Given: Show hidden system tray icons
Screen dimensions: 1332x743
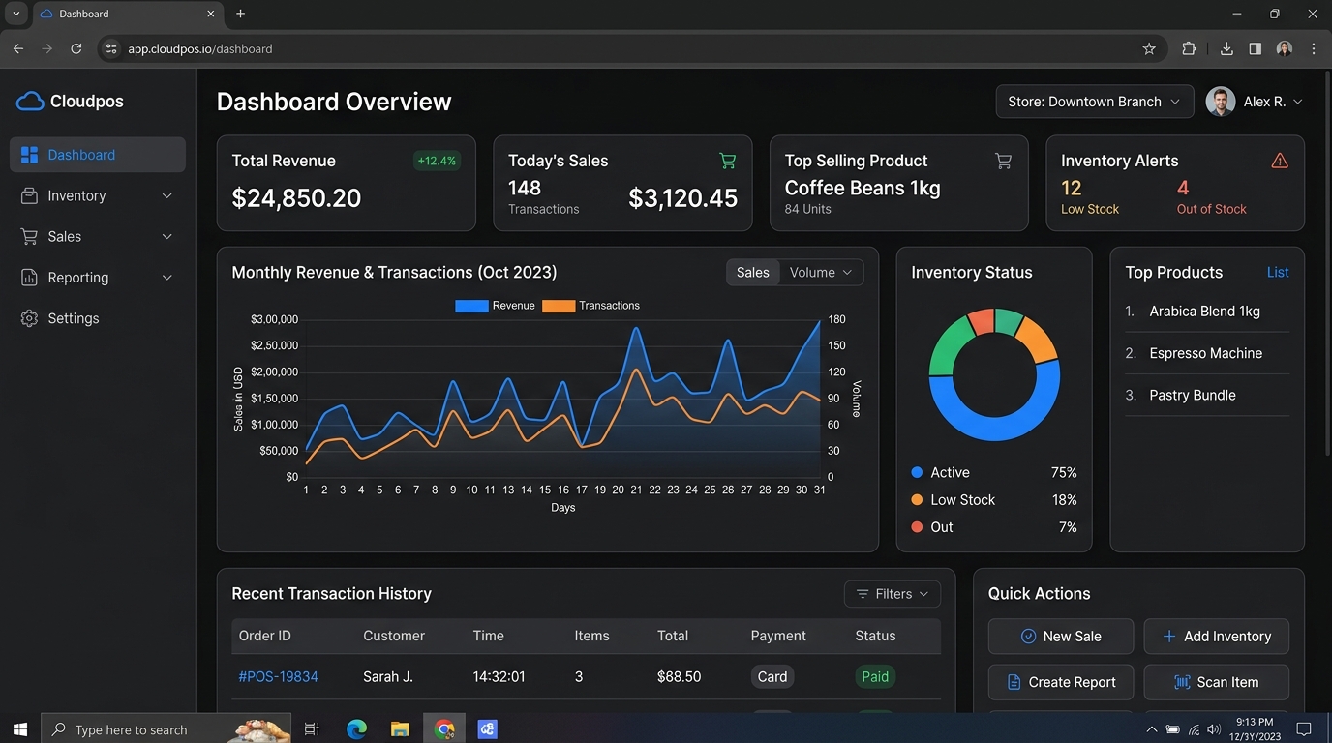Looking at the screenshot, I should pos(1151,729).
